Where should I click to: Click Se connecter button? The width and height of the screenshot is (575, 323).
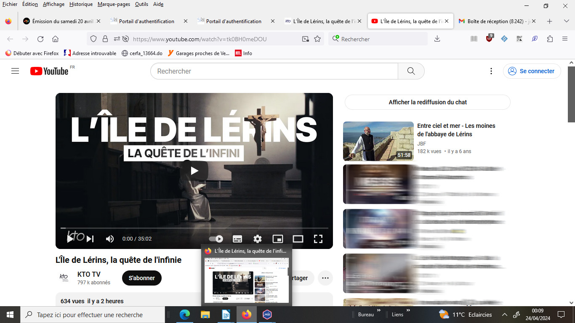pos(532,71)
